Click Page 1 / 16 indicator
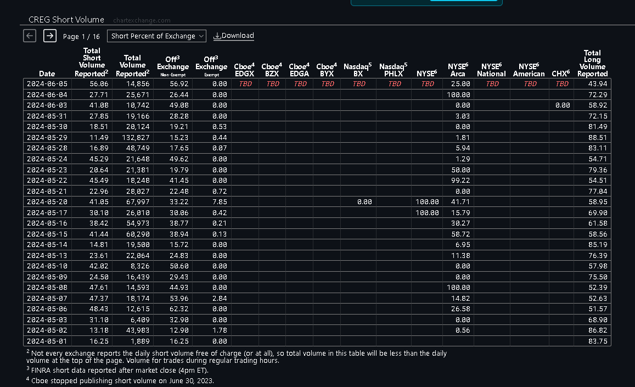This screenshot has height=387, width=635. [81, 36]
